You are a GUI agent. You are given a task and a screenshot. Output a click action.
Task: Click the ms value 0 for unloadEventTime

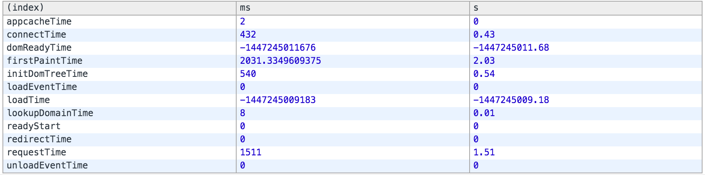tap(243, 166)
